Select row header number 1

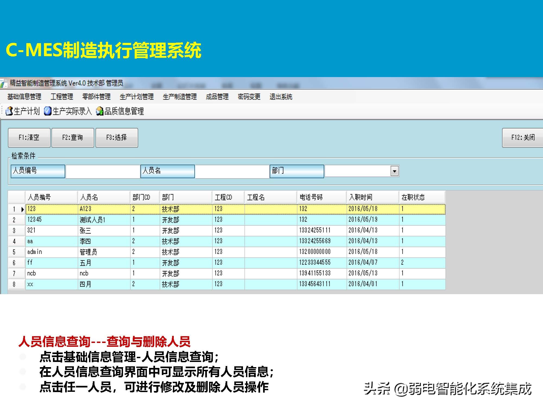(17, 209)
